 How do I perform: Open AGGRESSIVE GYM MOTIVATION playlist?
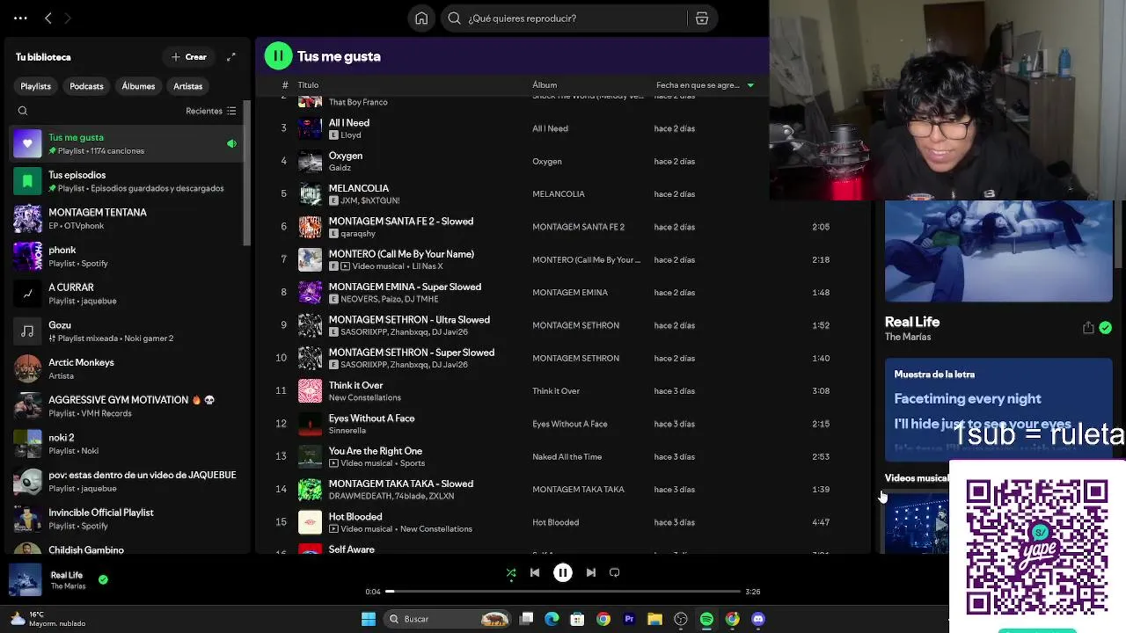click(126, 406)
